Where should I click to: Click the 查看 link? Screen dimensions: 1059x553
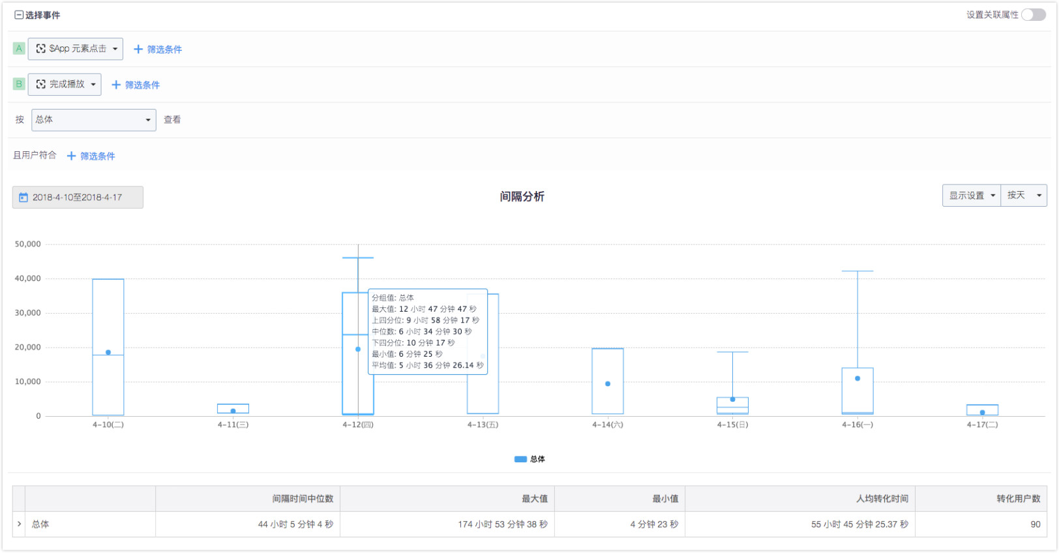coord(172,120)
